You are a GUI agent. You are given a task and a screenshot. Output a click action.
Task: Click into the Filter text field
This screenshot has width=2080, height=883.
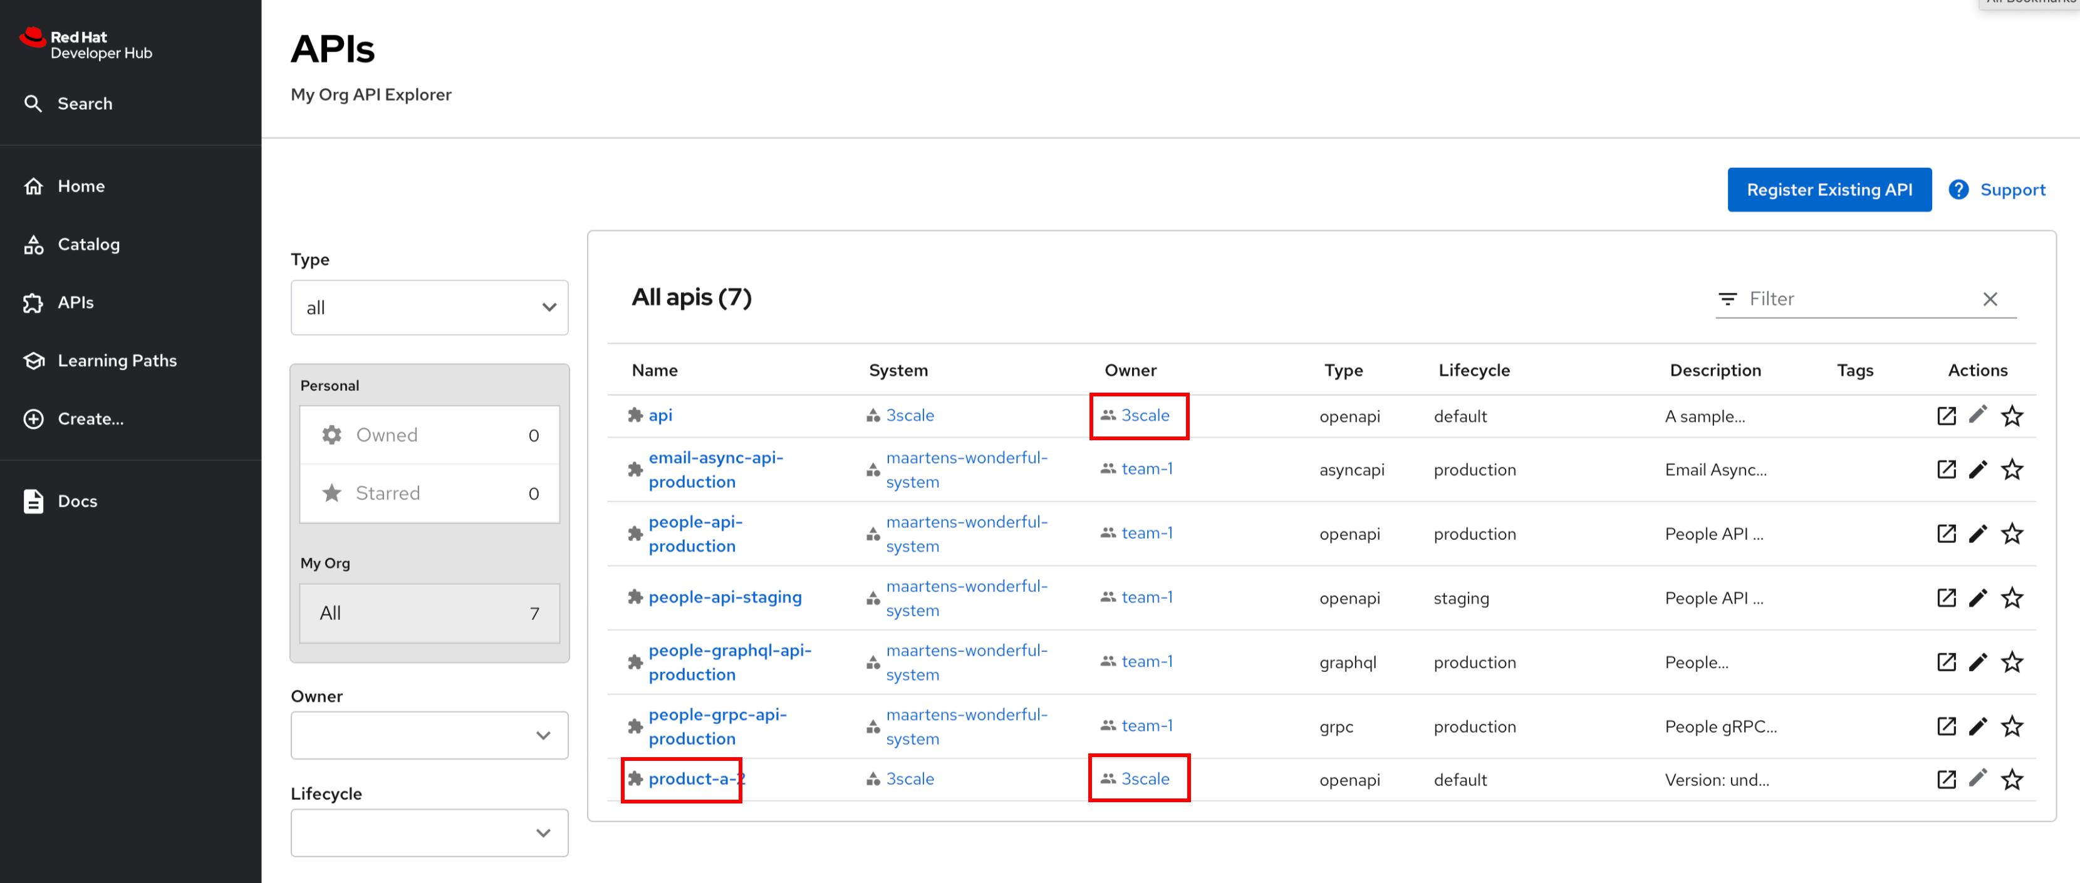pyautogui.click(x=1857, y=299)
